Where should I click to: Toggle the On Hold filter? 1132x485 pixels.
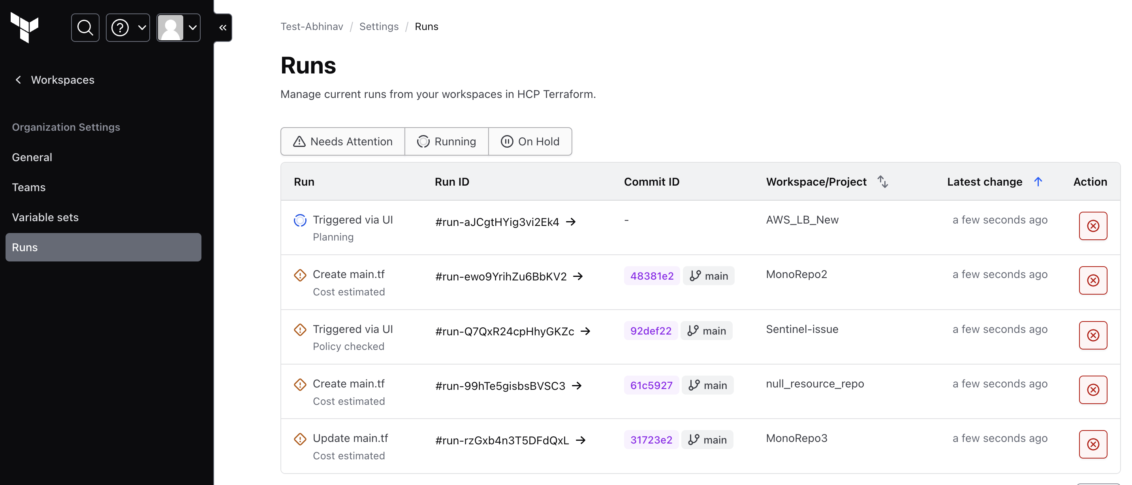click(530, 141)
